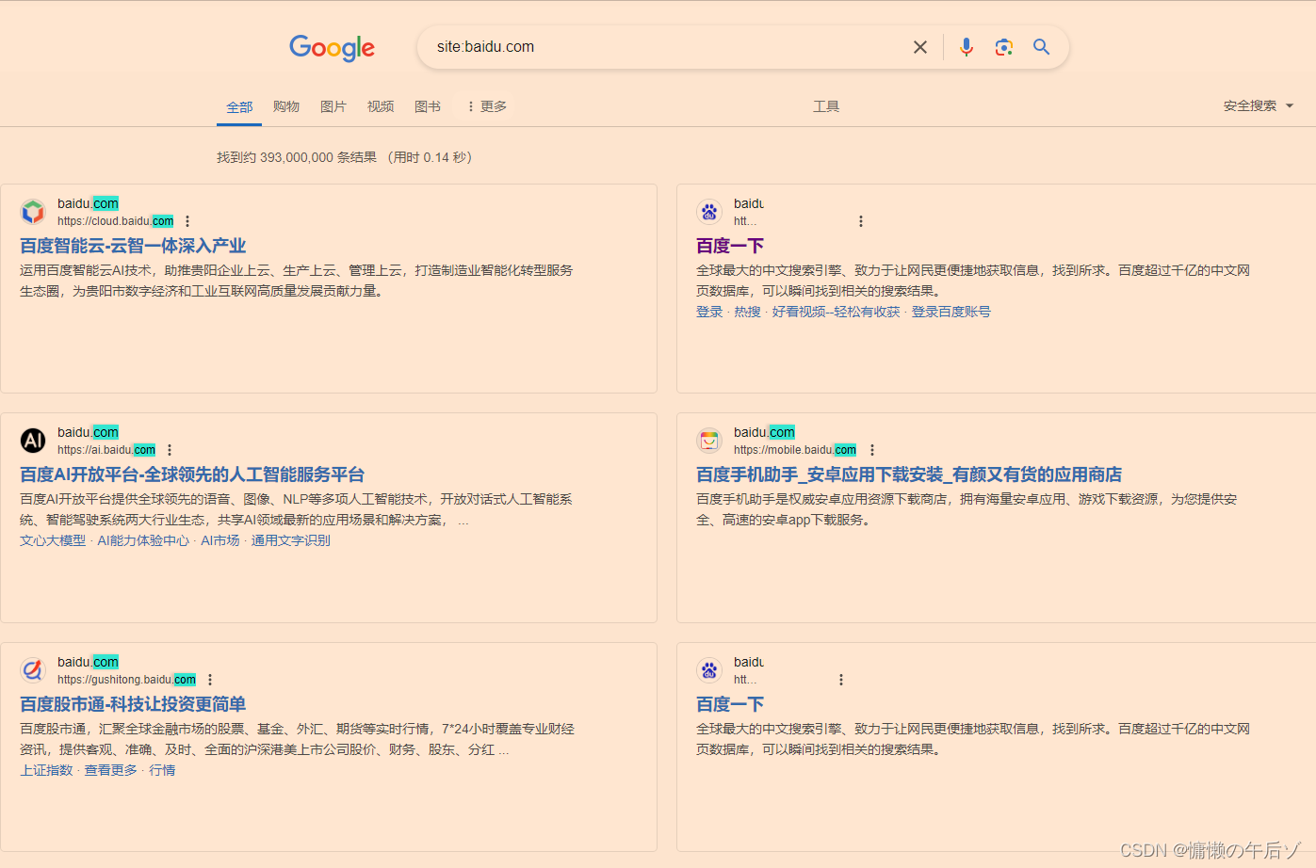Open options menu for ai.baidu.com result
1316x868 pixels.
coord(170,450)
